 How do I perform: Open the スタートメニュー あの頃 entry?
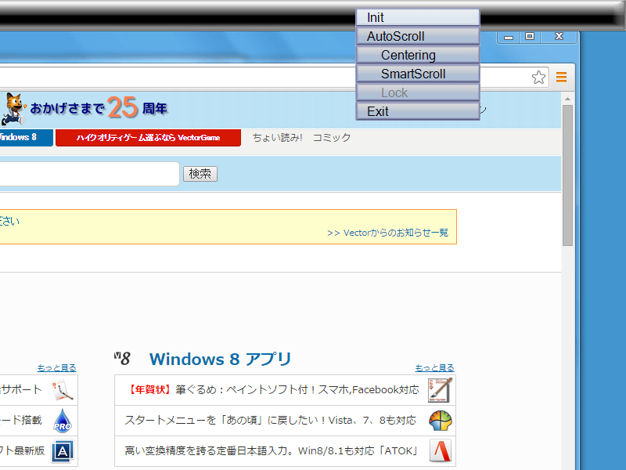click(285, 421)
